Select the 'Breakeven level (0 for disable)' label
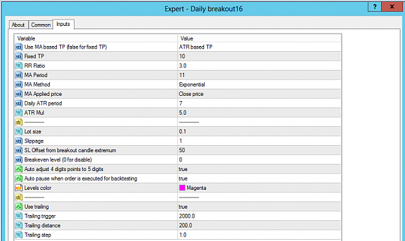405x241 pixels. pos(58,159)
